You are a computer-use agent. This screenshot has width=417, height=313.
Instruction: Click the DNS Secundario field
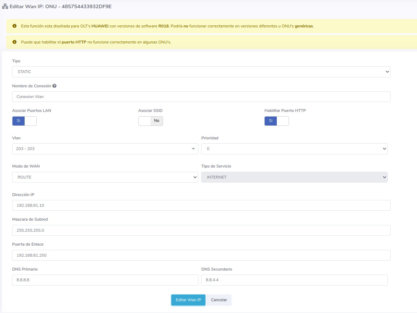click(294, 280)
